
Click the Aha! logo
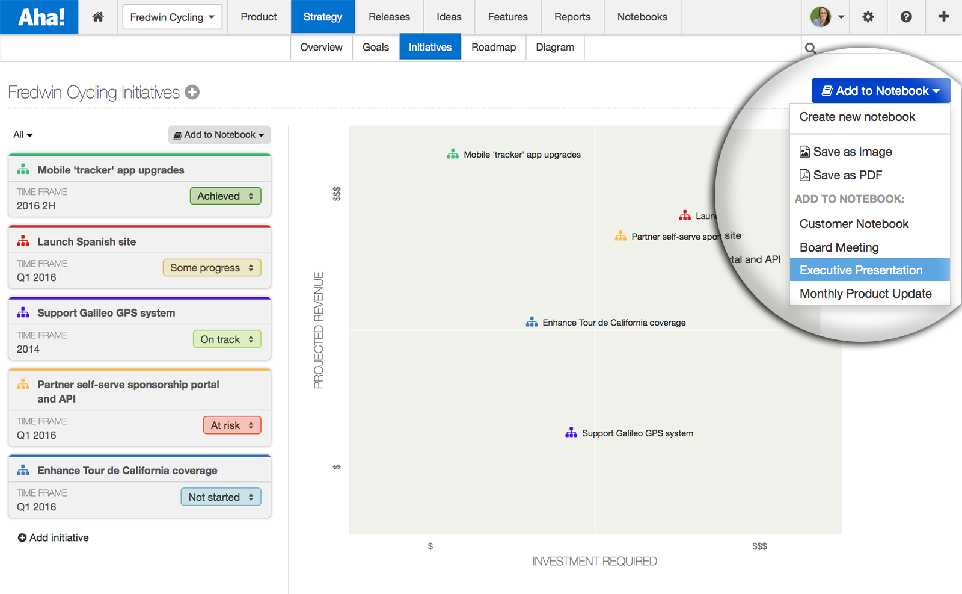[38, 16]
